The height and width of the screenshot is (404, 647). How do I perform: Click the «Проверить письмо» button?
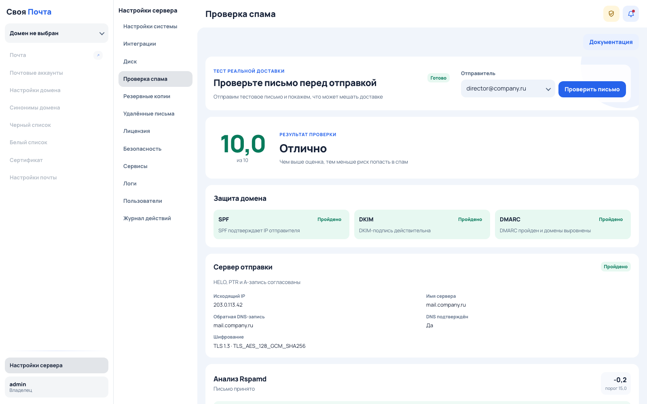point(592,89)
